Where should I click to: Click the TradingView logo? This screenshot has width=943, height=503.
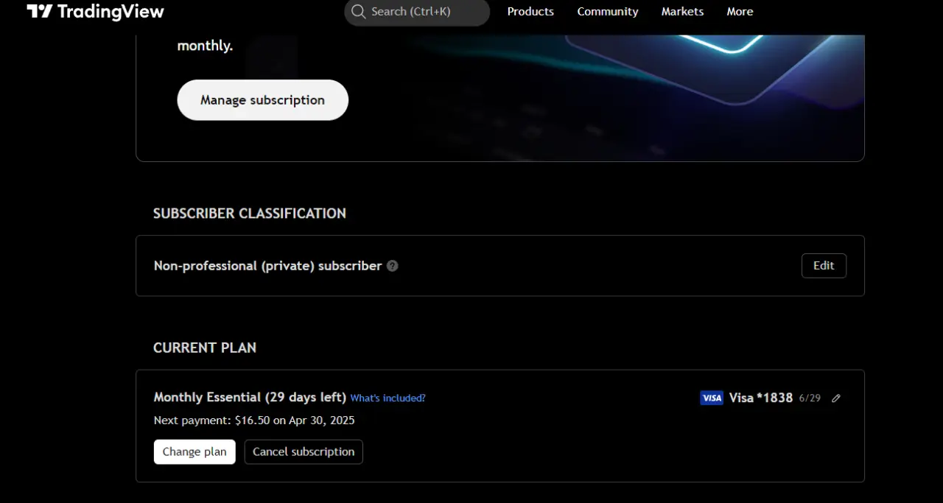tap(96, 12)
